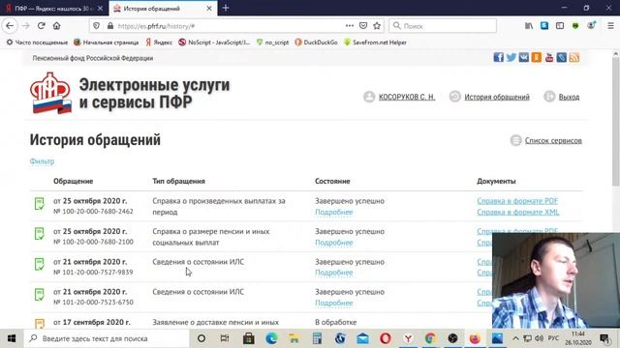This screenshot has height=348, width=620.
Task: Click Выход to log out
Action: [569, 97]
